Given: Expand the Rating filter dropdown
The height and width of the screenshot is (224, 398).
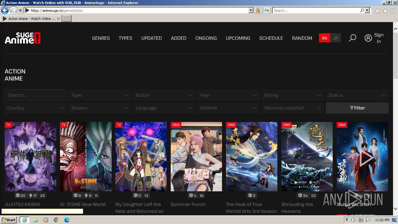Looking at the screenshot, I should click(293, 95).
